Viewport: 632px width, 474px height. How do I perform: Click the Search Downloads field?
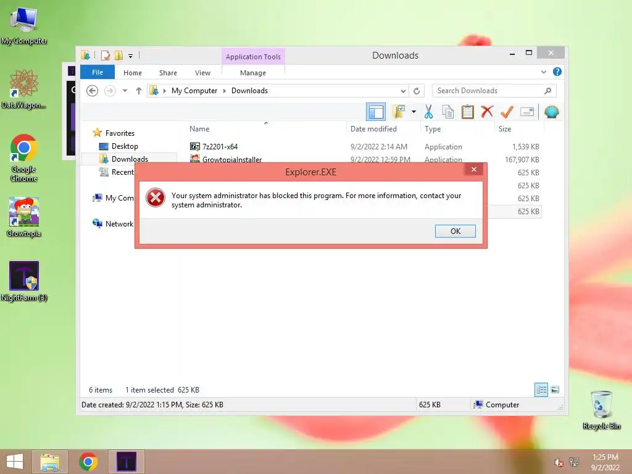coord(494,91)
